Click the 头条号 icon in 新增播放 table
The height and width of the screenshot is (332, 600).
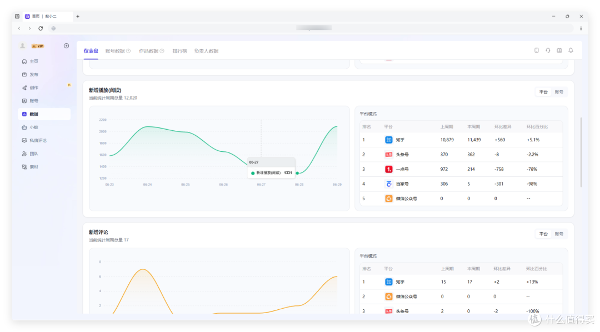pos(388,155)
